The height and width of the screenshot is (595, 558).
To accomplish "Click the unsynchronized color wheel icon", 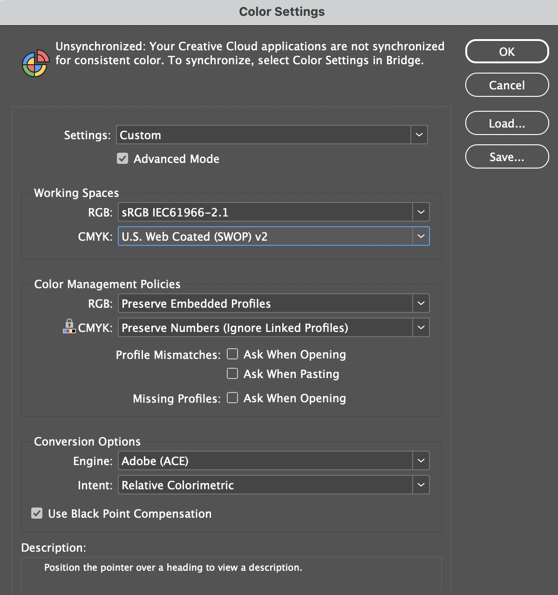I will [35, 63].
